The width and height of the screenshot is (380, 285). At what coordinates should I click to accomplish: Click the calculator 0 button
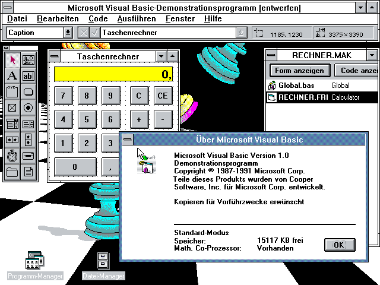pos(75,167)
